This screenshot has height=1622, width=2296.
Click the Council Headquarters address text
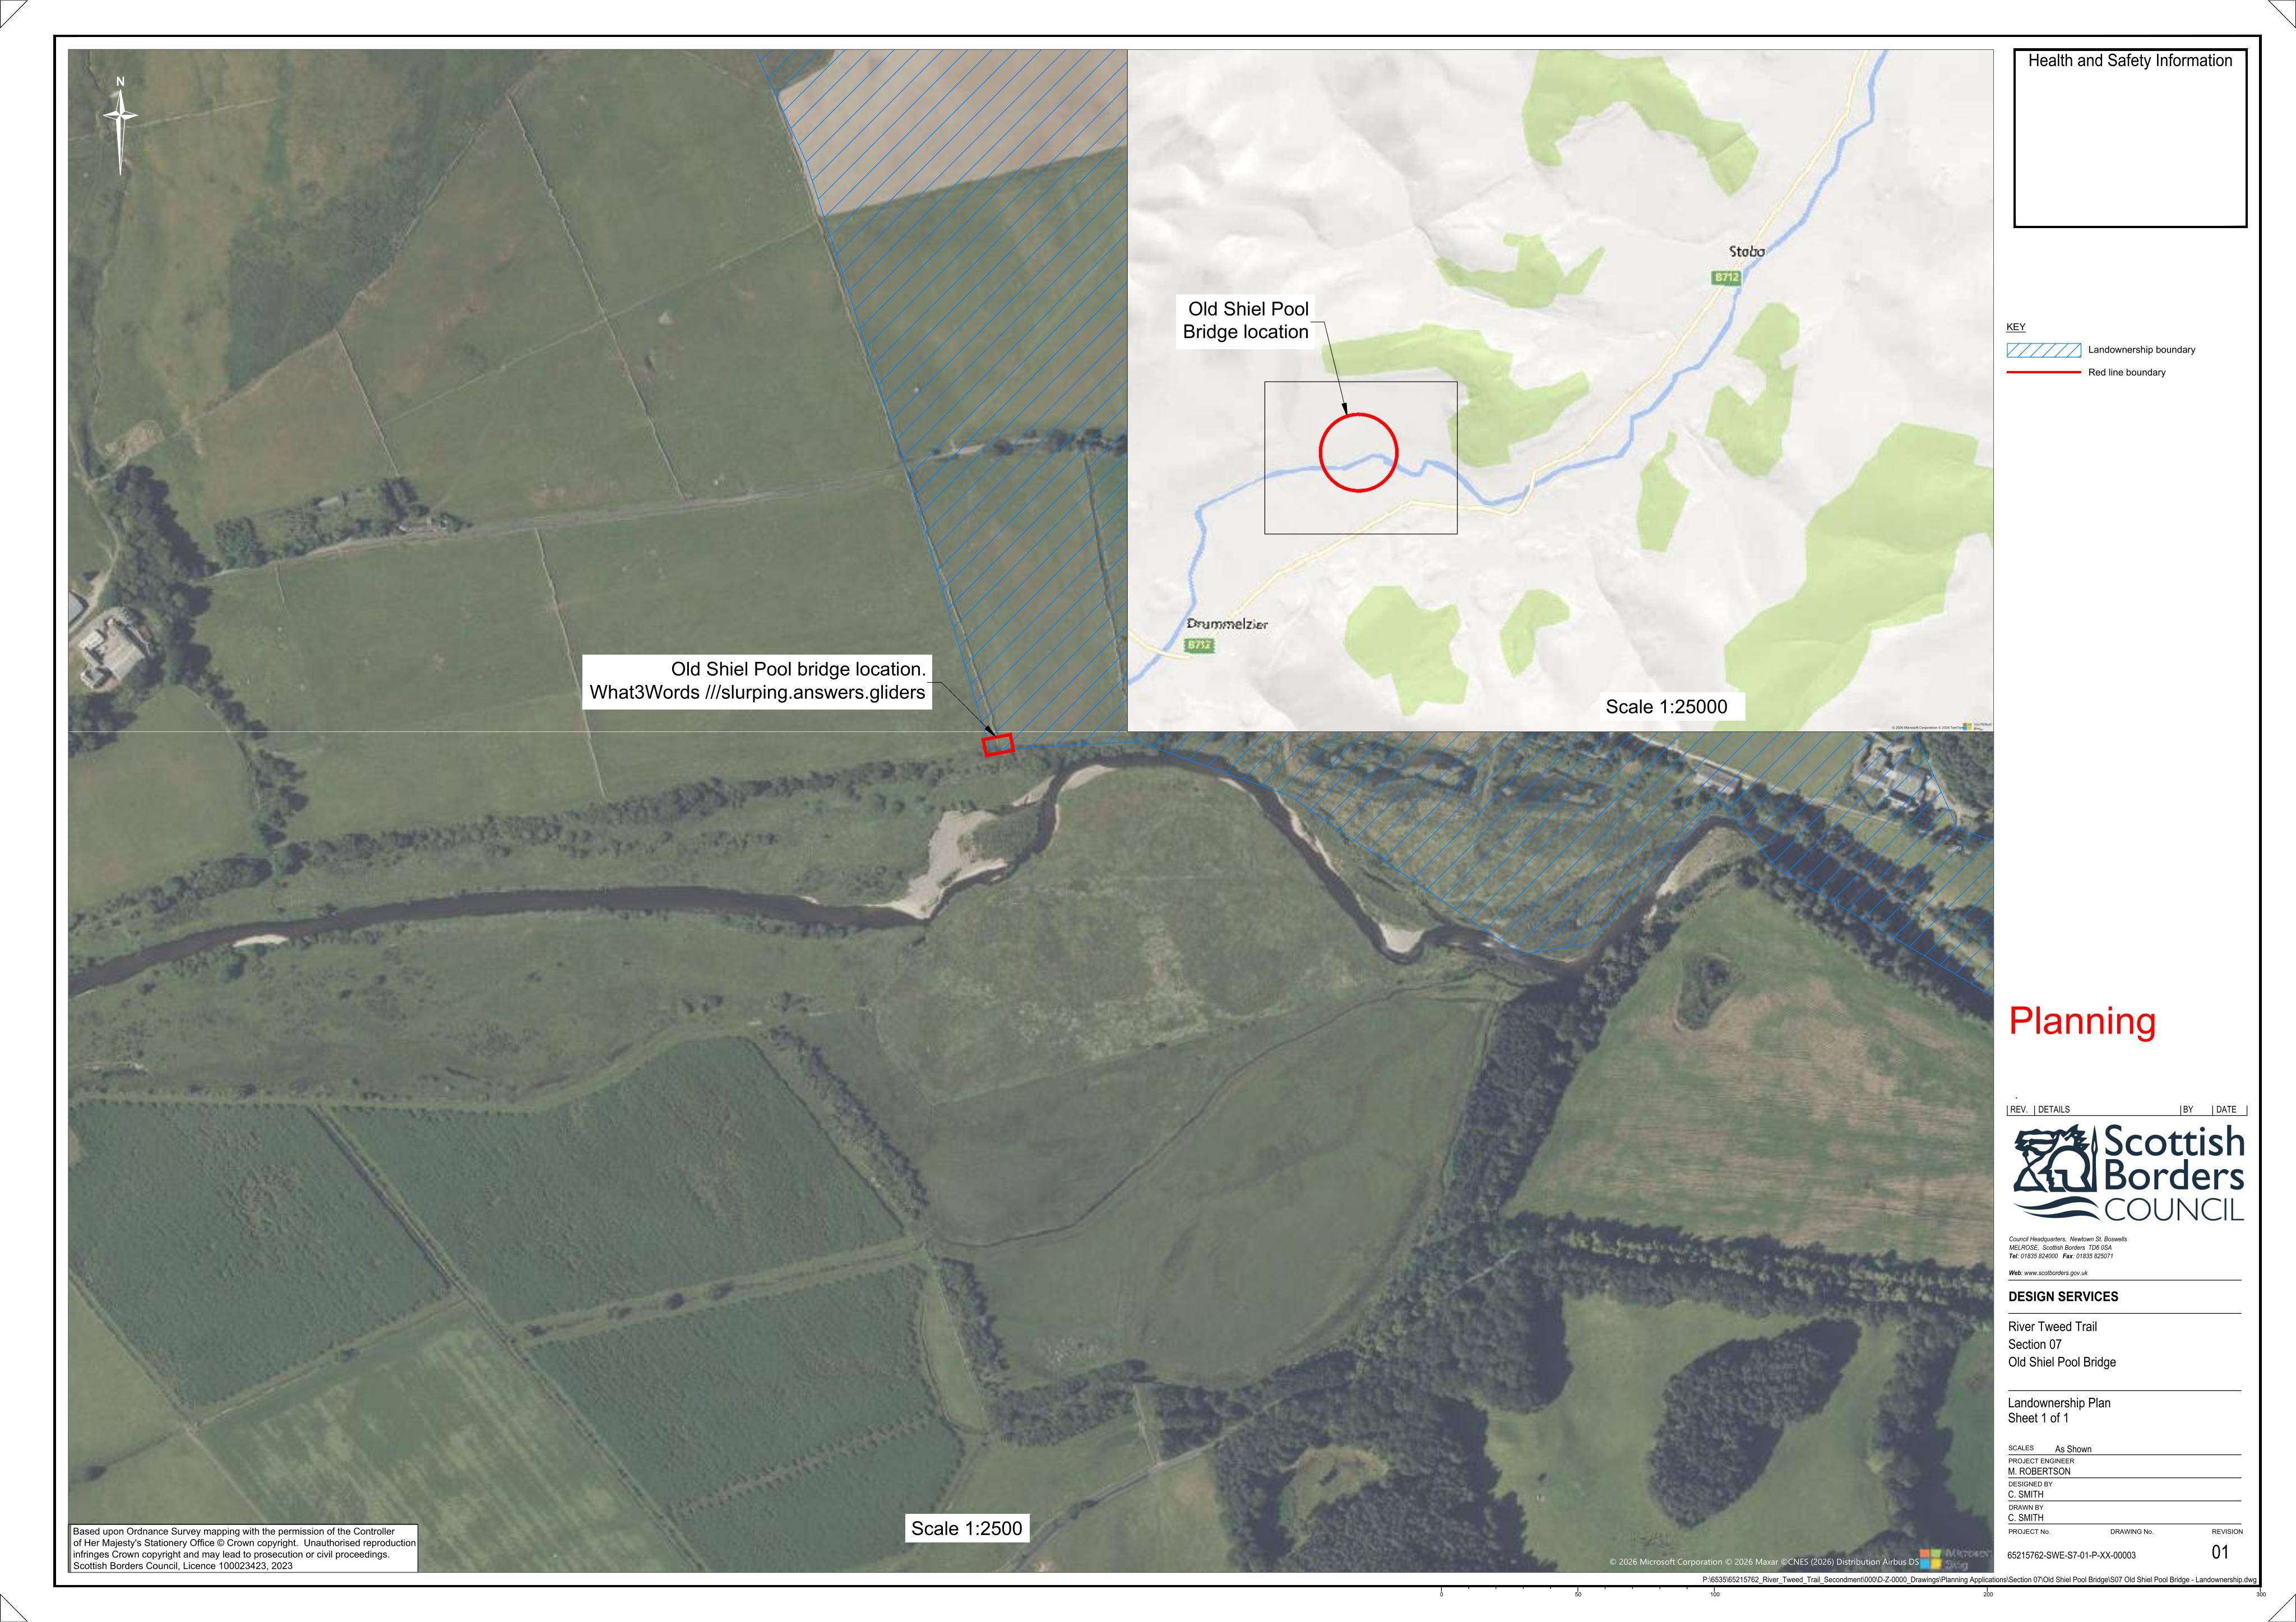coord(2067,1247)
